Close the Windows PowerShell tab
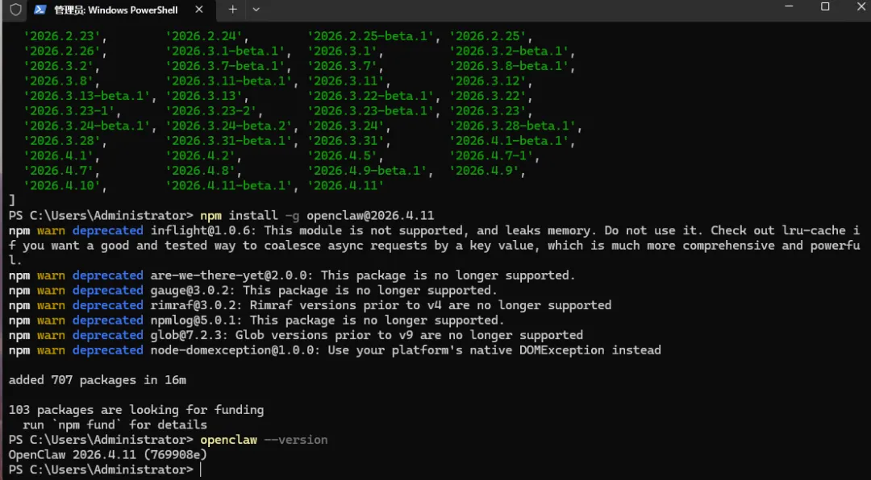 [199, 10]
